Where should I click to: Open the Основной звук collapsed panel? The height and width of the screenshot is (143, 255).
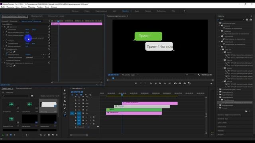click(x=223, y=119)
